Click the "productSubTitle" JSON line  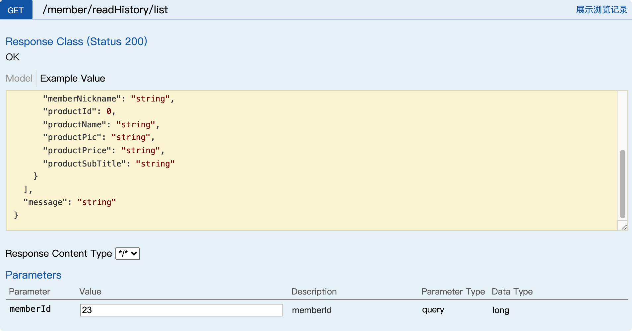[109, 164]
